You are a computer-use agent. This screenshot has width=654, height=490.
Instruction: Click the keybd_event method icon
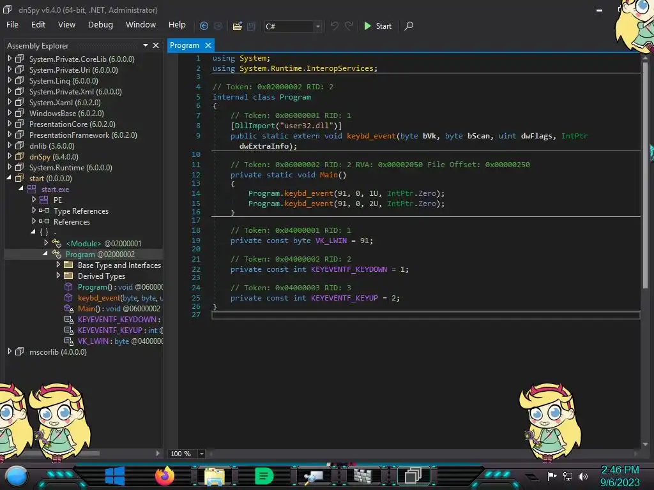(x=68, y=297)
